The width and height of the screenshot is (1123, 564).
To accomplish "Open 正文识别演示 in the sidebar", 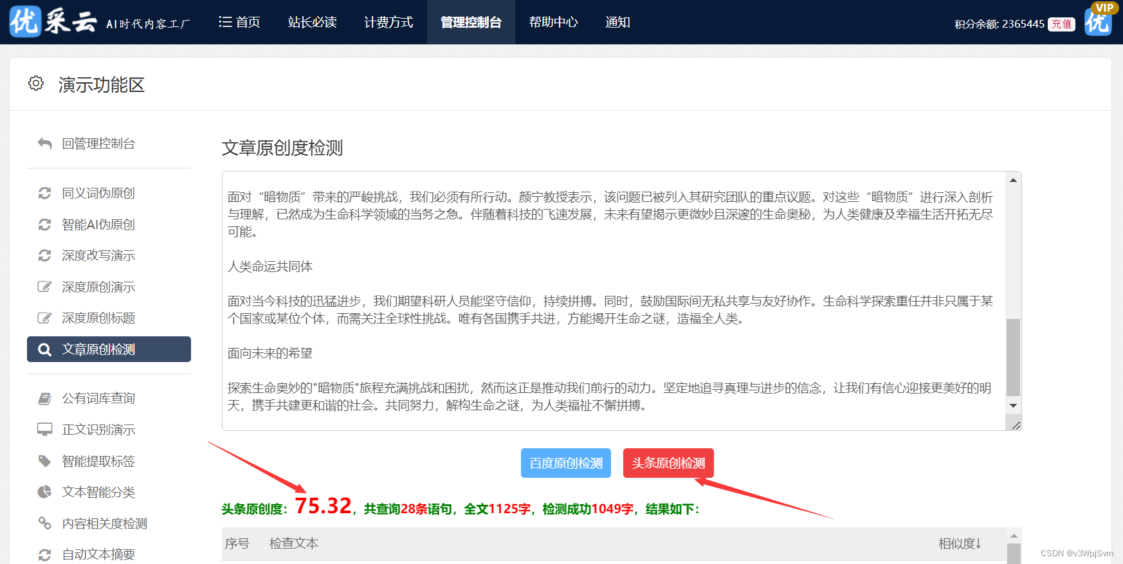I will pos(98,430).
